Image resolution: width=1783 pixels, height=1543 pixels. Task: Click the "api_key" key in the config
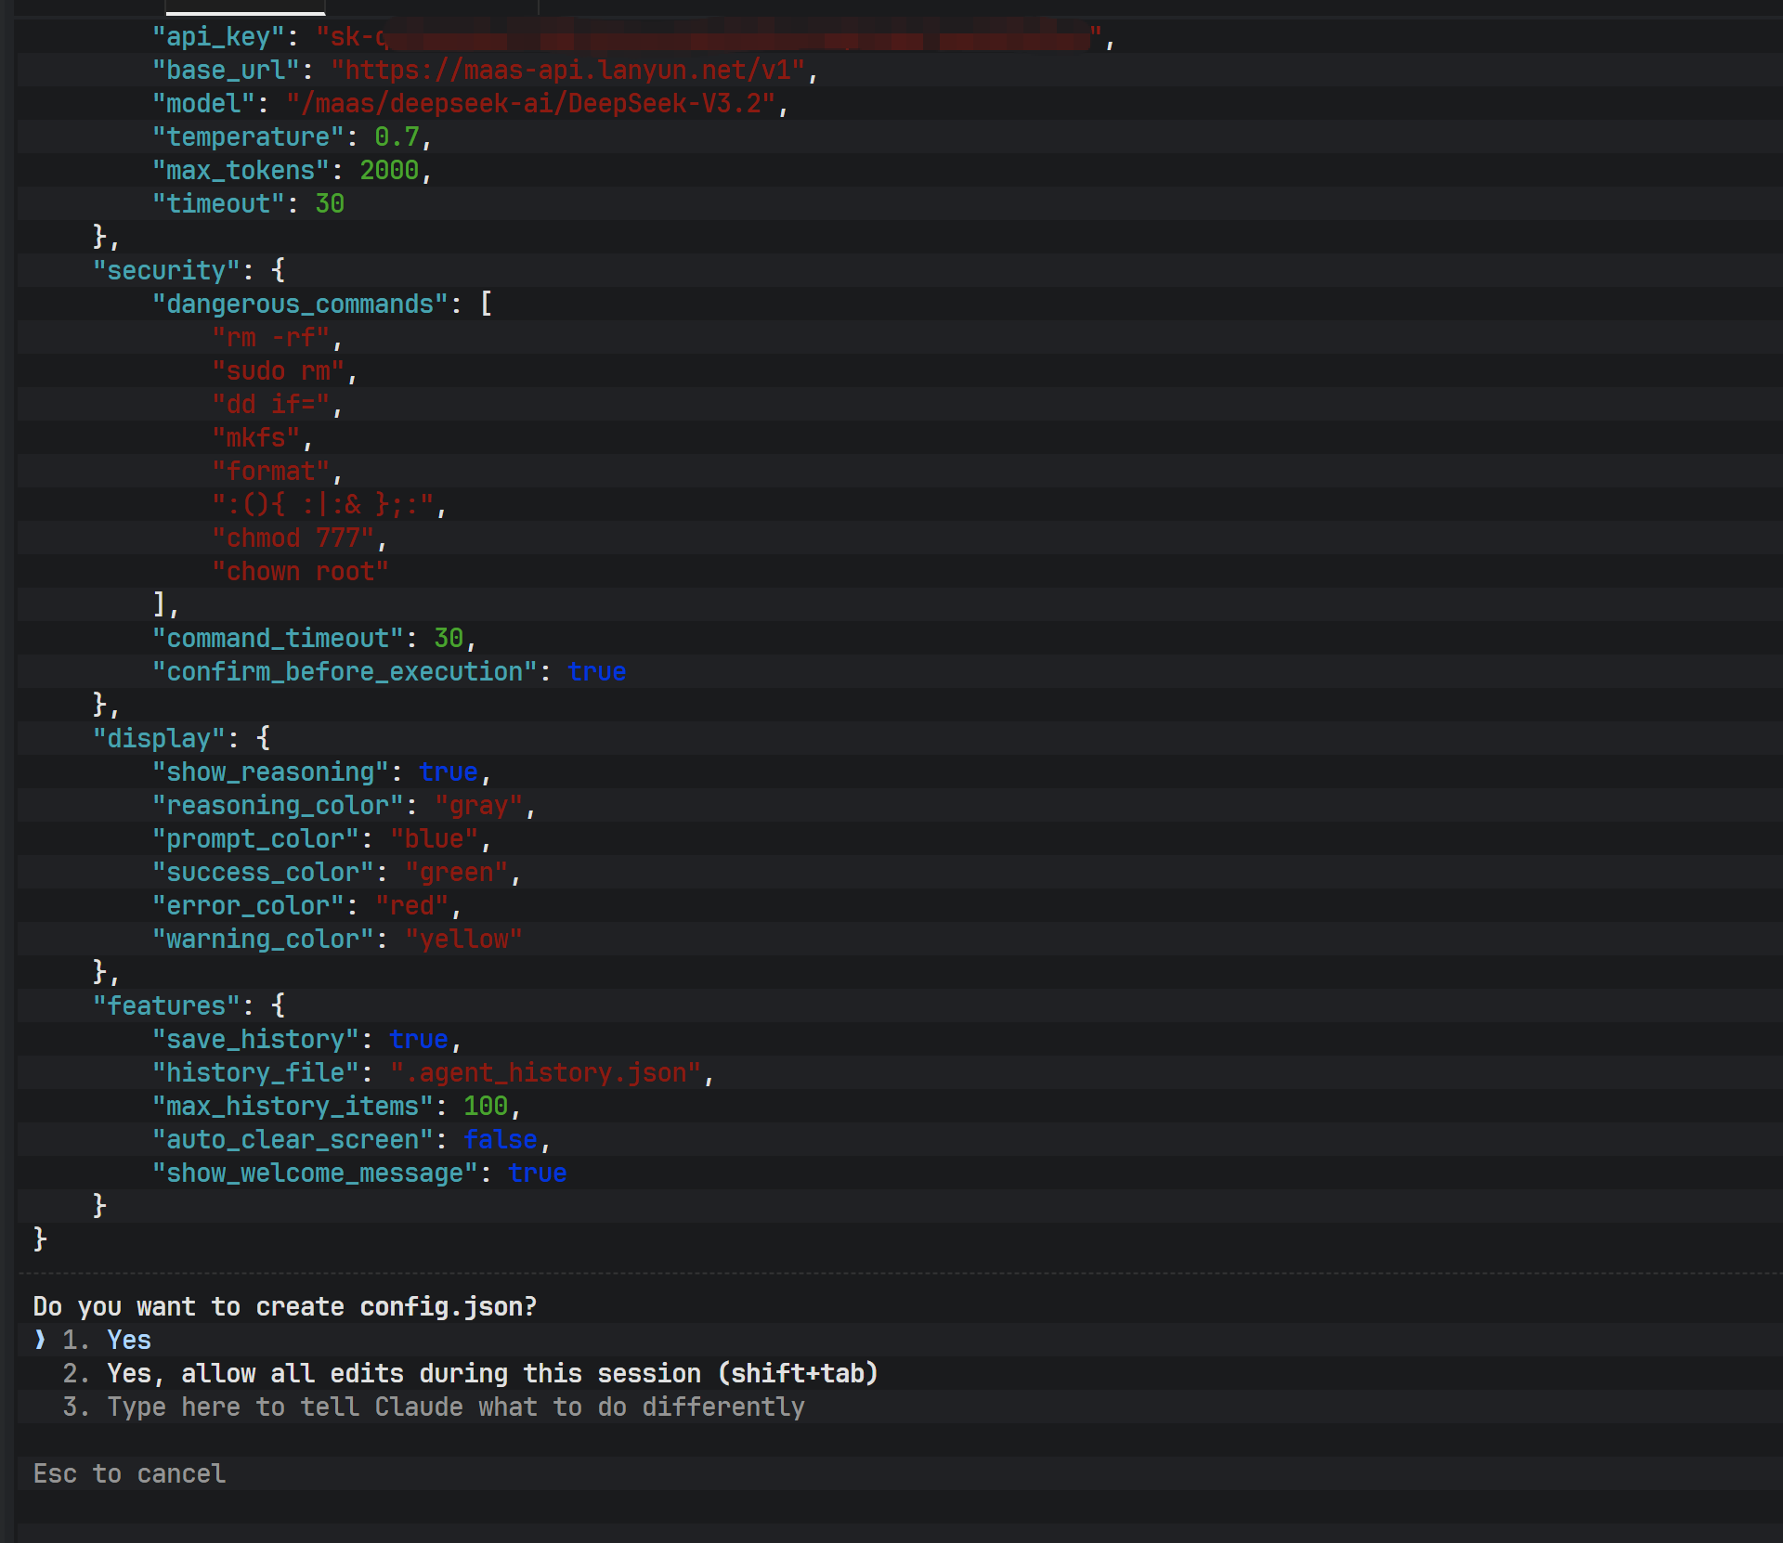[218, 37]
